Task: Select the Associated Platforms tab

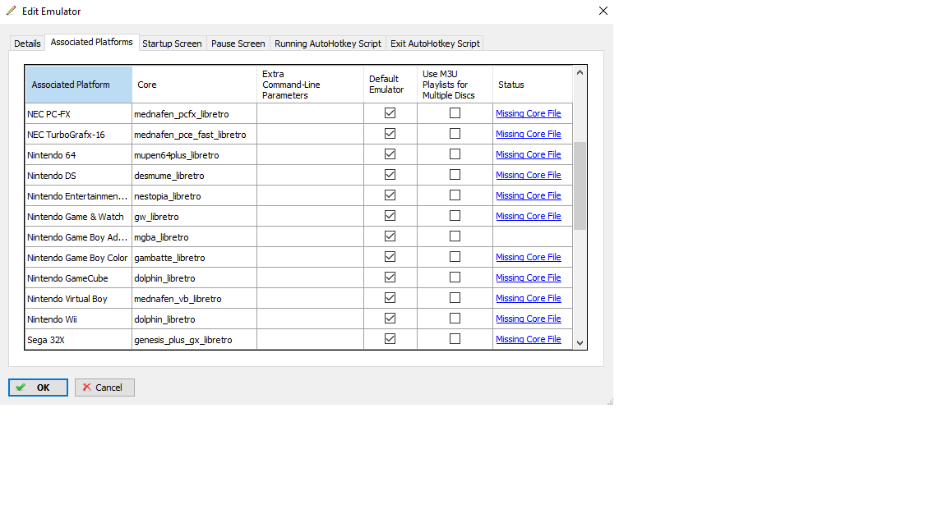Action: click(x=92, y=42)
